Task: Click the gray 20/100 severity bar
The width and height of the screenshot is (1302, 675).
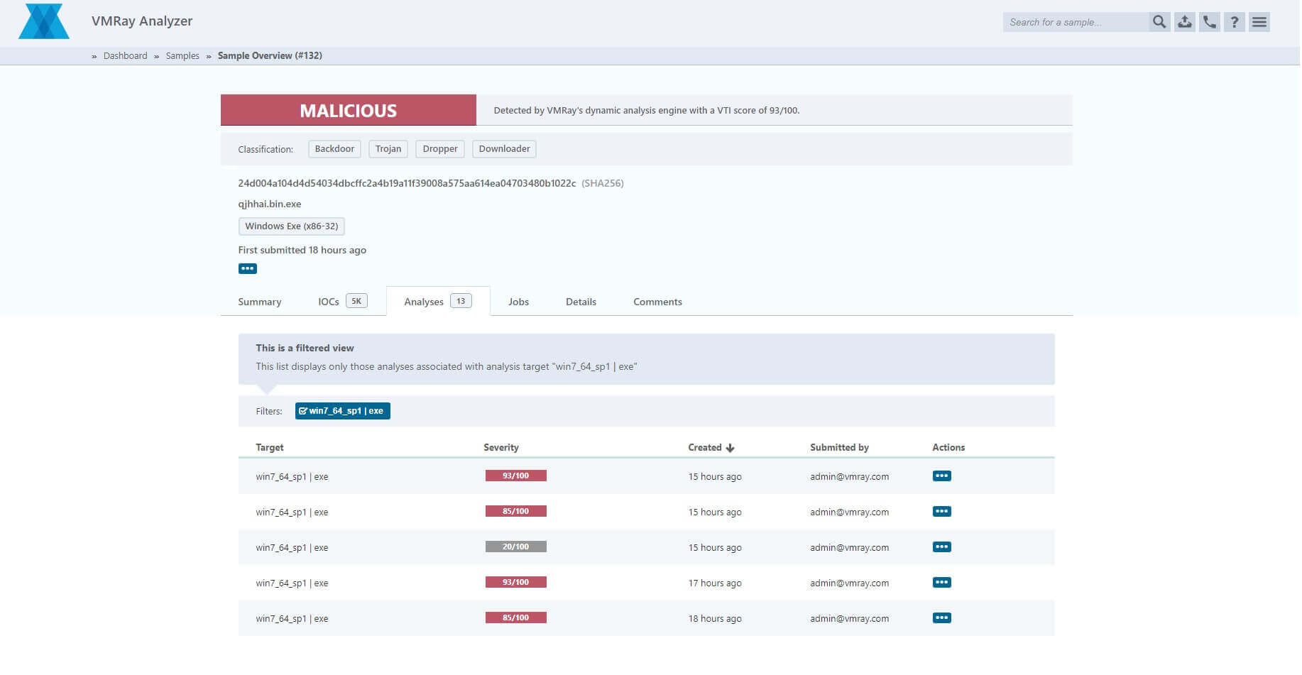Action: pos(516,547)
